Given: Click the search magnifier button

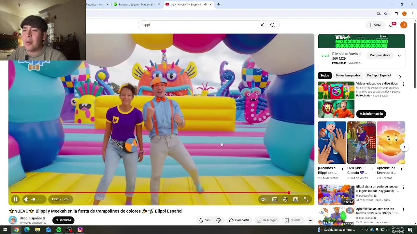Looking at the screenshot, I should click(272, 25).
